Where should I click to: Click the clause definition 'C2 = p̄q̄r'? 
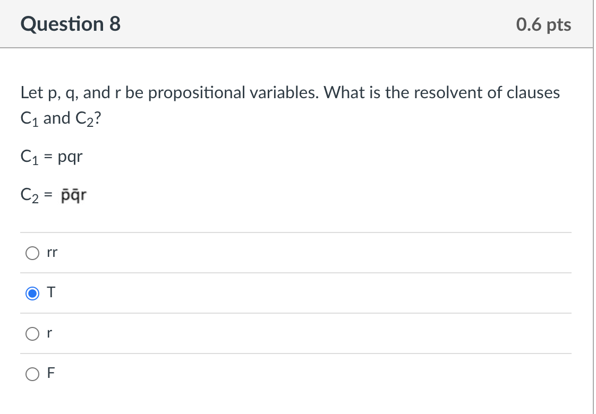point(53,195)
